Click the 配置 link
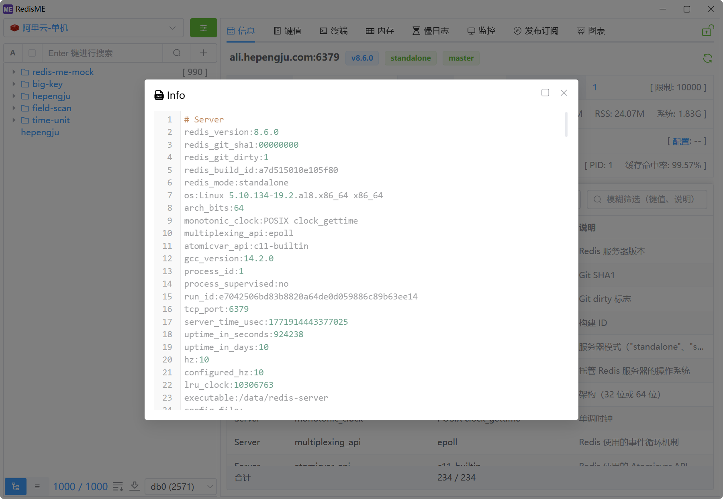This screenshot has width=723, height=499. 681,141
